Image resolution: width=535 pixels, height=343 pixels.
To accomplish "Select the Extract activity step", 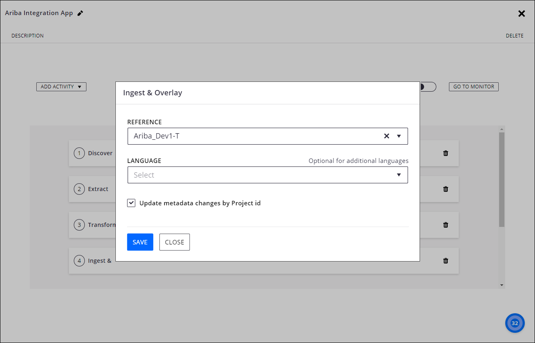I will [92, 189].
